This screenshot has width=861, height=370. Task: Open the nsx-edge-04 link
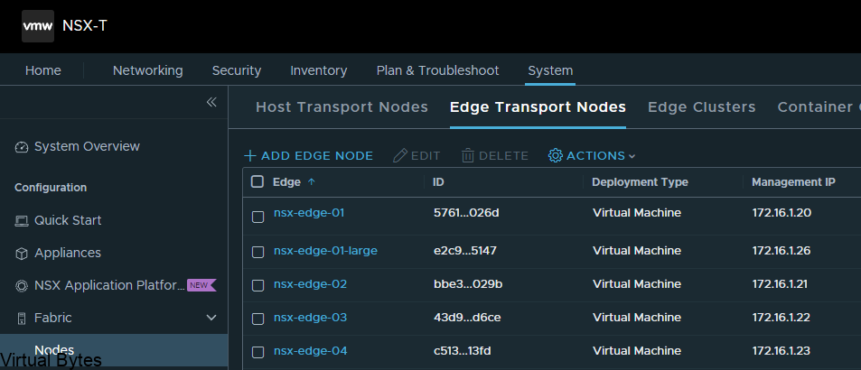click(x=310, y=351)
